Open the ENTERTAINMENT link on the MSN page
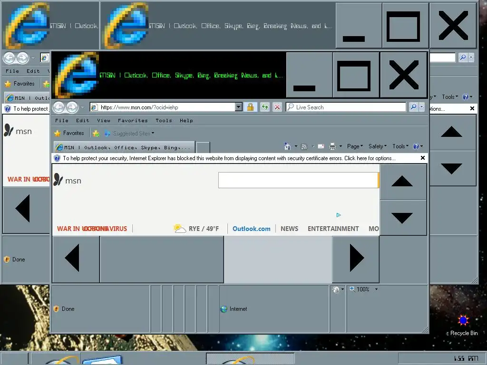 [x=333, y=229]
